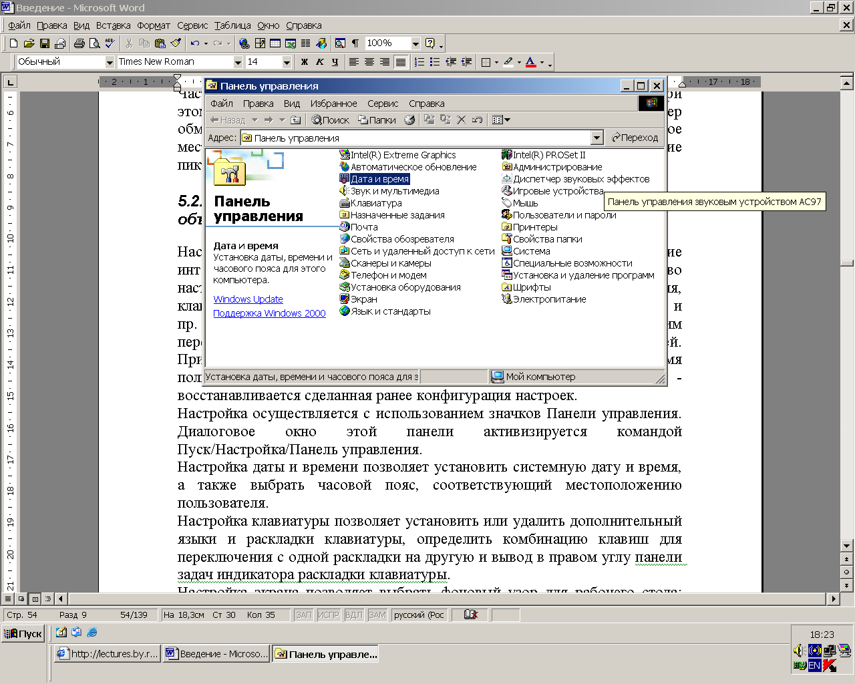
Task: Expand the font name dropdown Times New Roman
Action: coord(237,62)
